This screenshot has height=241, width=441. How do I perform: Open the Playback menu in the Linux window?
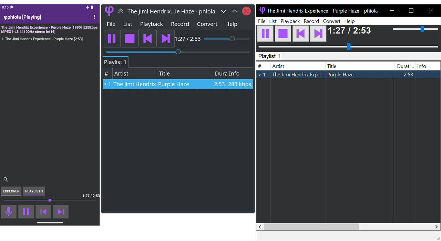point(152,24)
